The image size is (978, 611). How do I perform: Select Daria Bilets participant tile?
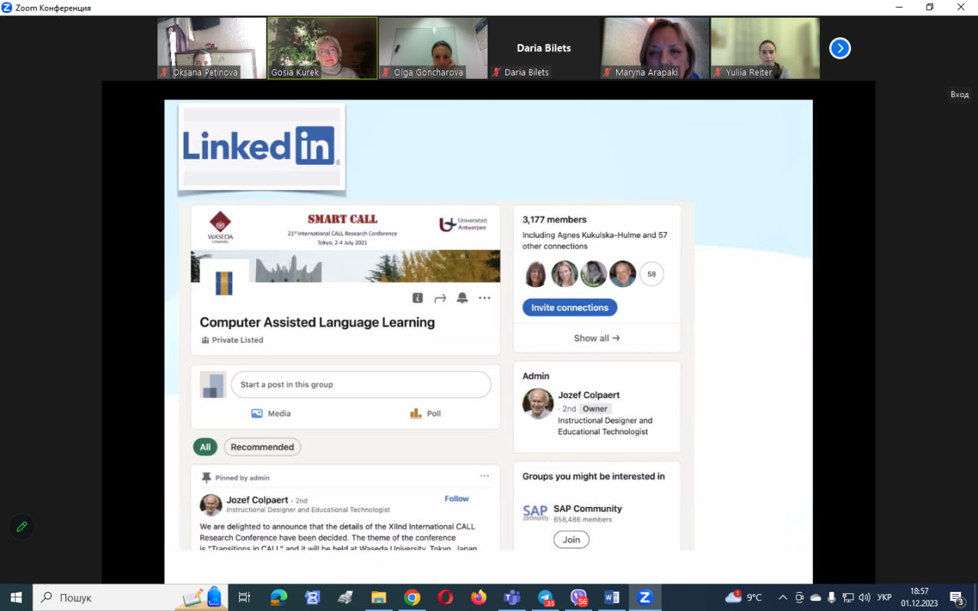point(544,48)
